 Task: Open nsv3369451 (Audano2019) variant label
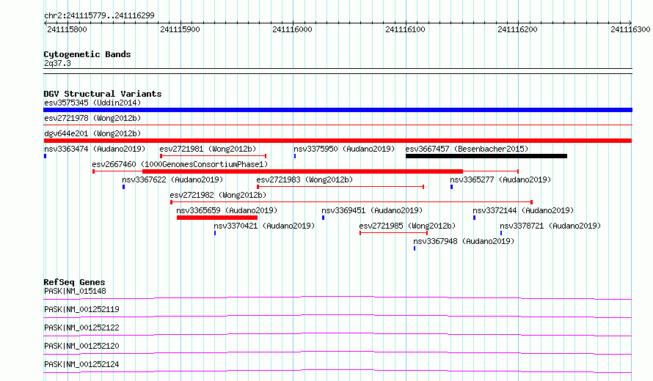[372, 210]
